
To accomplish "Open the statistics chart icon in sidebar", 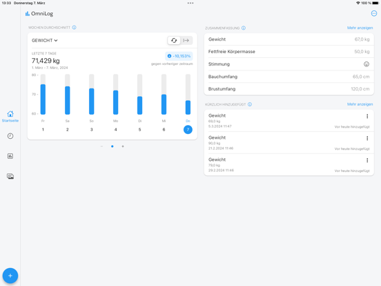I will [x=10, y=156].
